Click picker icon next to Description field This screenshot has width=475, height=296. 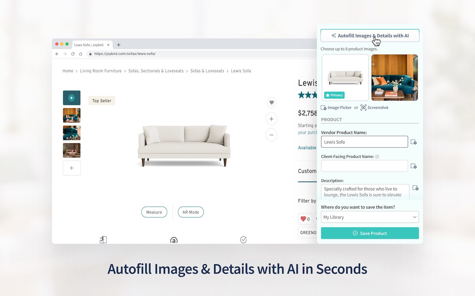point(415,188)
